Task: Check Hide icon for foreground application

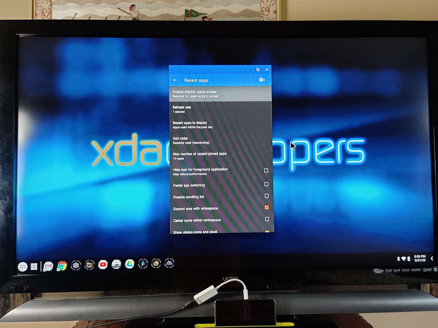Action: pos(266,170)
